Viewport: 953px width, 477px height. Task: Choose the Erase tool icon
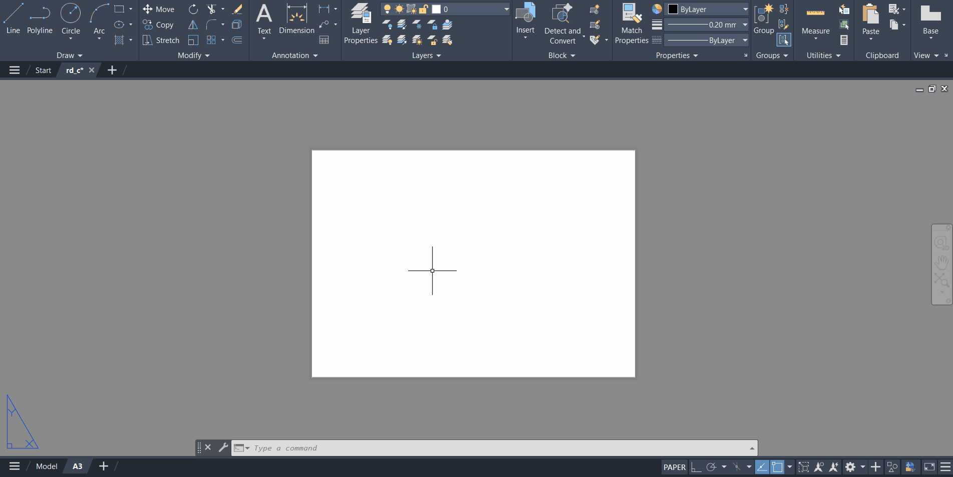pyautogui.click(x=237, y=9)
